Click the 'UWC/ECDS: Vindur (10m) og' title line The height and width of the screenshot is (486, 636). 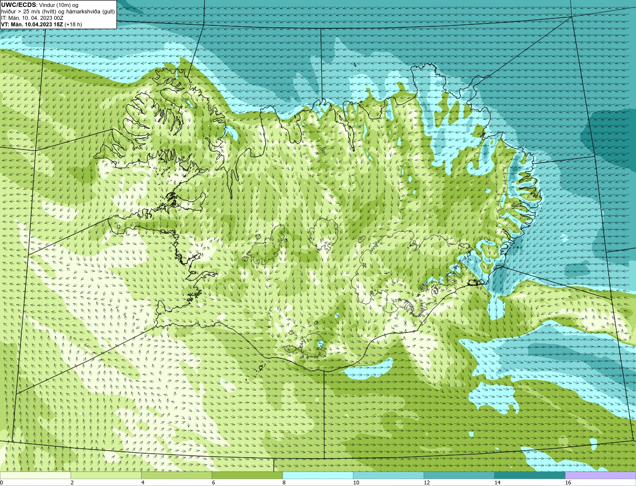pos(40,5)
